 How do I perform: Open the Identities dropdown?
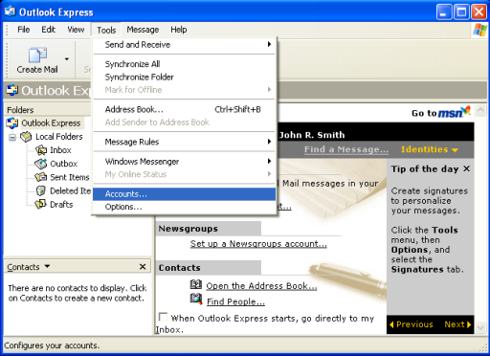pyautogui.click(x=430, y=149)
